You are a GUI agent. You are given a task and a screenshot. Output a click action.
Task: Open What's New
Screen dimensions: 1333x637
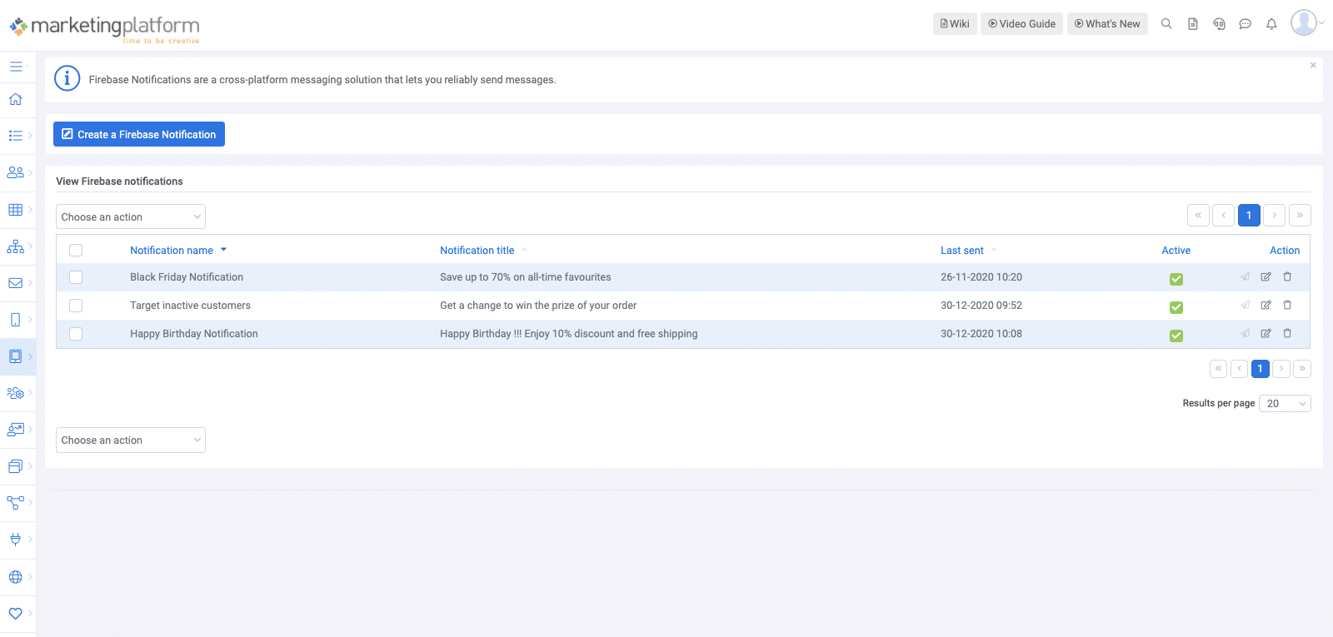(1107, 23)
